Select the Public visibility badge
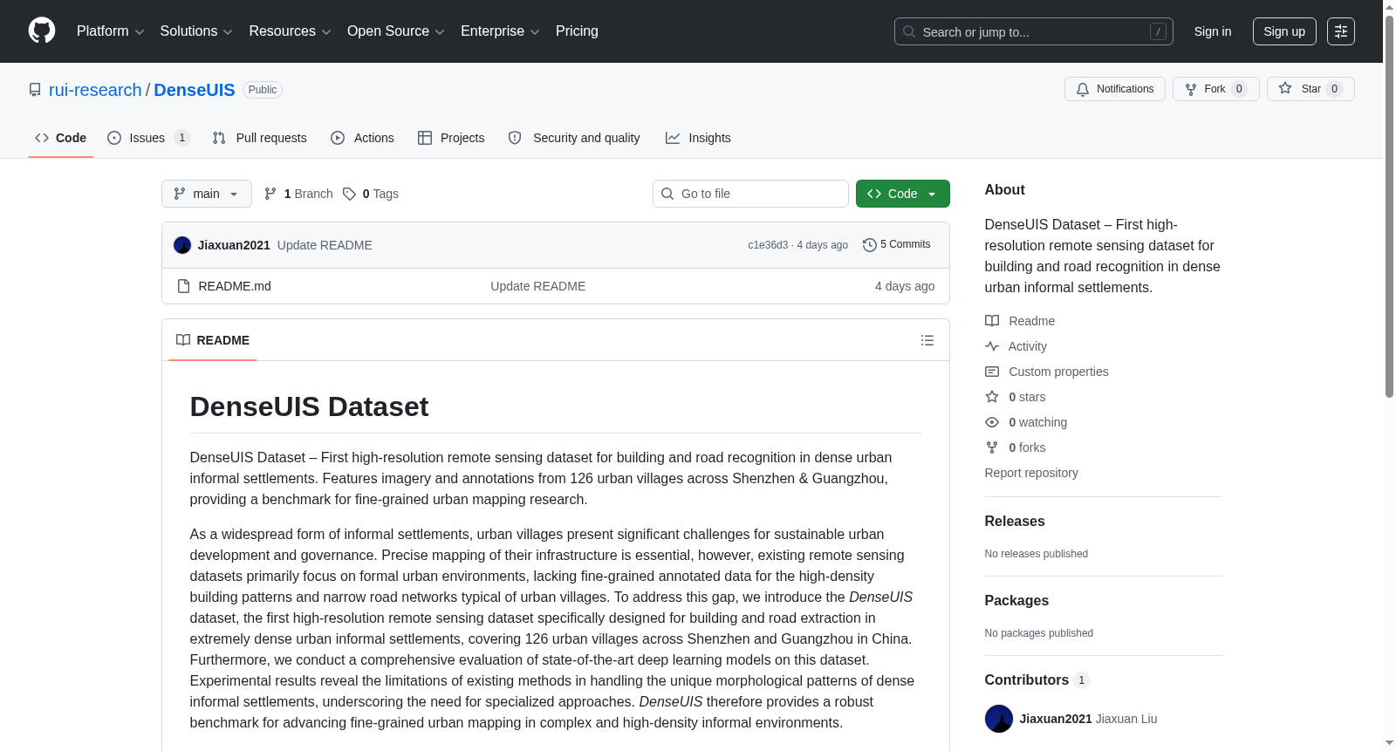The image size is (1396, 751). [x=263, y=90]
